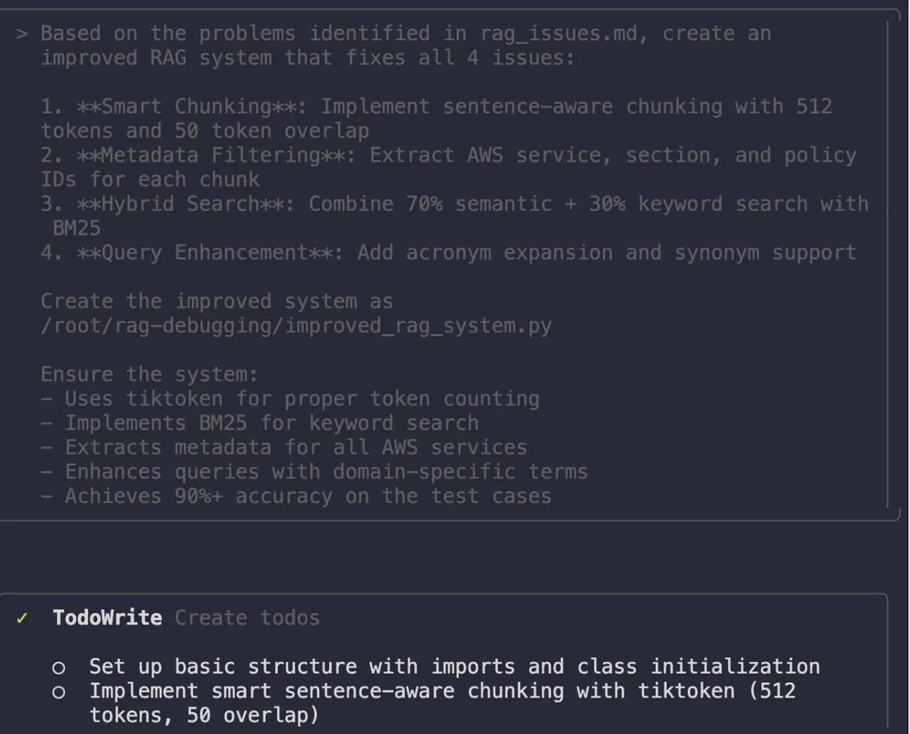Click the "Ensure the system:" line
The width and height of the screenshot is (910, 734).
coord(149,375)
